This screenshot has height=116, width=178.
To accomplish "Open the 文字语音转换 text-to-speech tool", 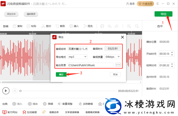I will coord(72,112).
